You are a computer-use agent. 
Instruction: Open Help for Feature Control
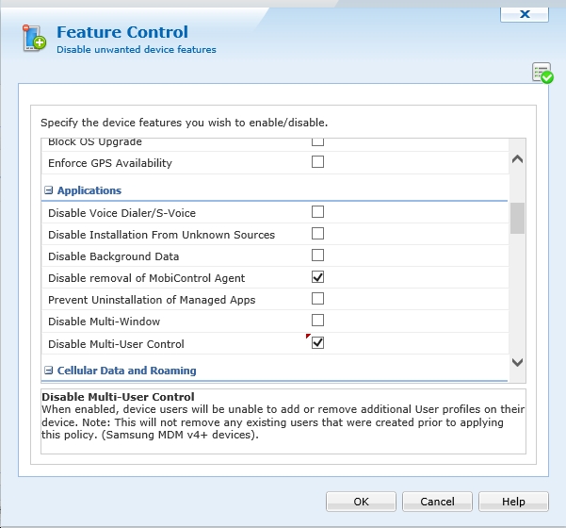[x=513, y=502]
